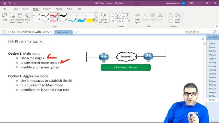This screenshot has height=123, width=219.
Task: Select the oval shape
Action: (x=120, y=18)
